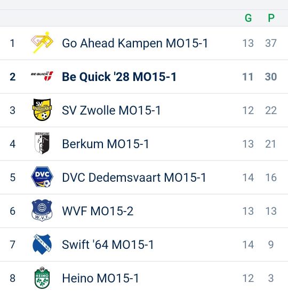288x291 pixels.
Task: Sort standings by the P column header
Action: (271, 18)
